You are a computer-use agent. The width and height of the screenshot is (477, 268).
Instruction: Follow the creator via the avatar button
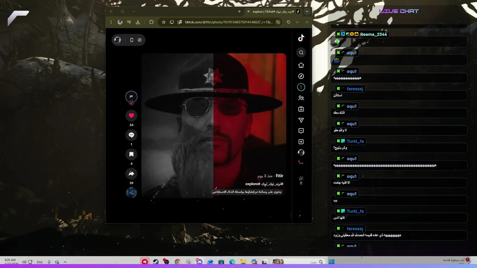(x=131, y=97)
